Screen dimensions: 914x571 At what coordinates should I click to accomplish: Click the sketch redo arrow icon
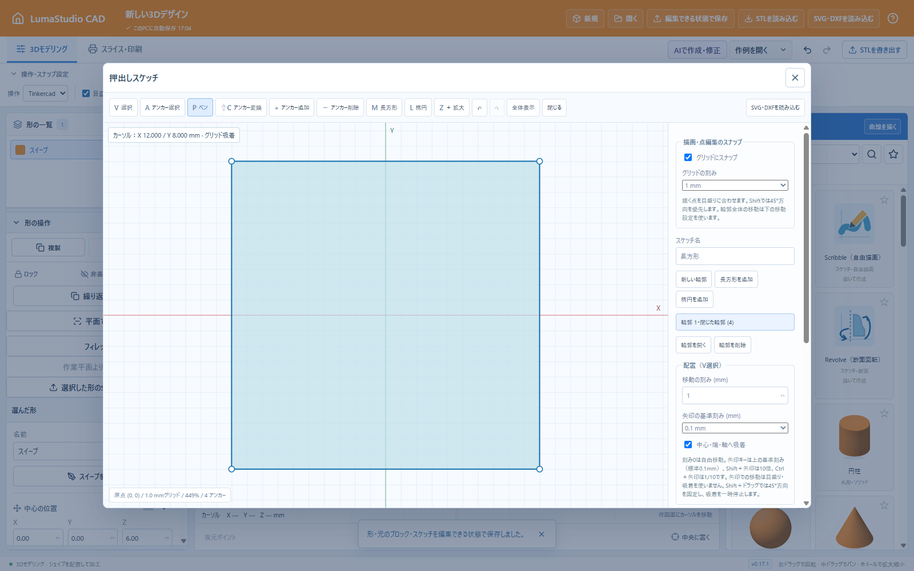[497, 107]
